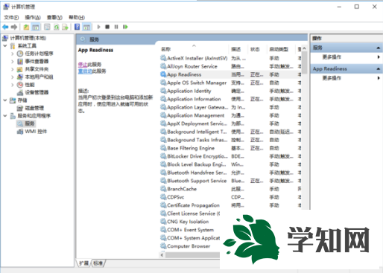The image size is (383, 273).
Task: Expand the 共享文件夹 node arrow
Action: pyautogui.click(x=13, y=69)
